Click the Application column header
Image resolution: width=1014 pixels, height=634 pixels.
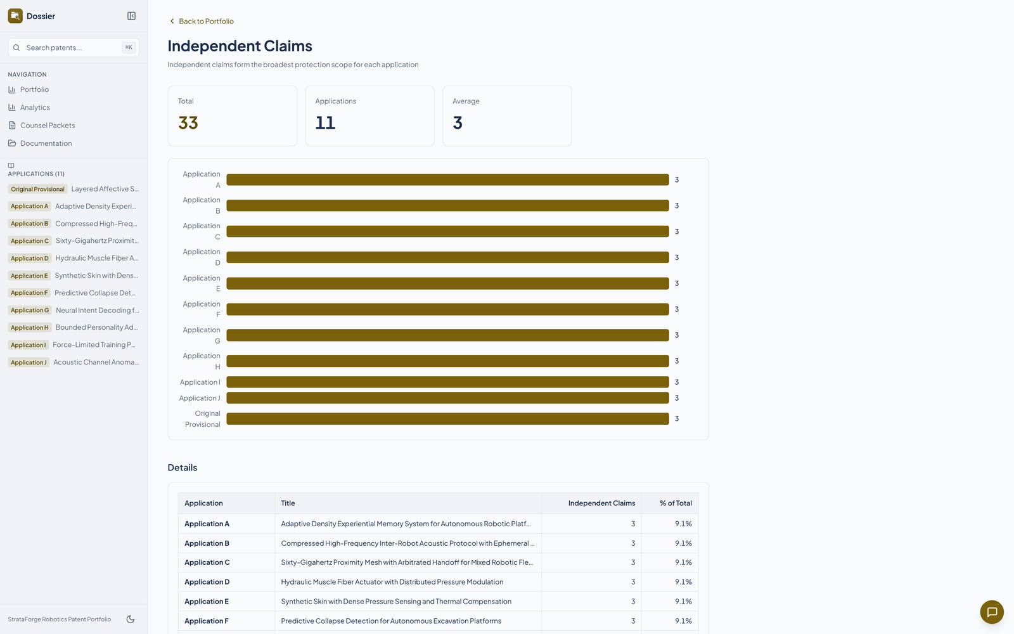pyautogui.click(x=226, y=503)
